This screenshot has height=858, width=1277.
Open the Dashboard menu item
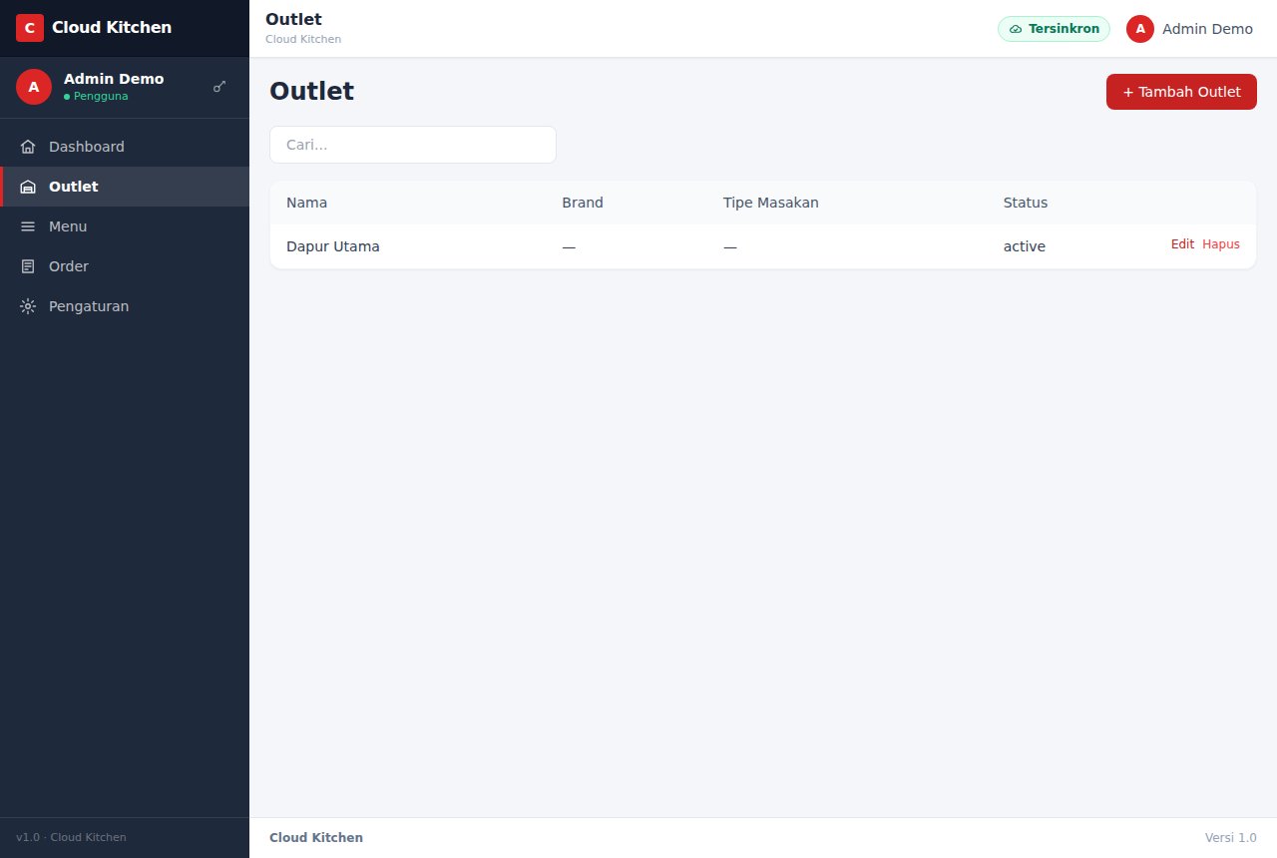(125, 147)
